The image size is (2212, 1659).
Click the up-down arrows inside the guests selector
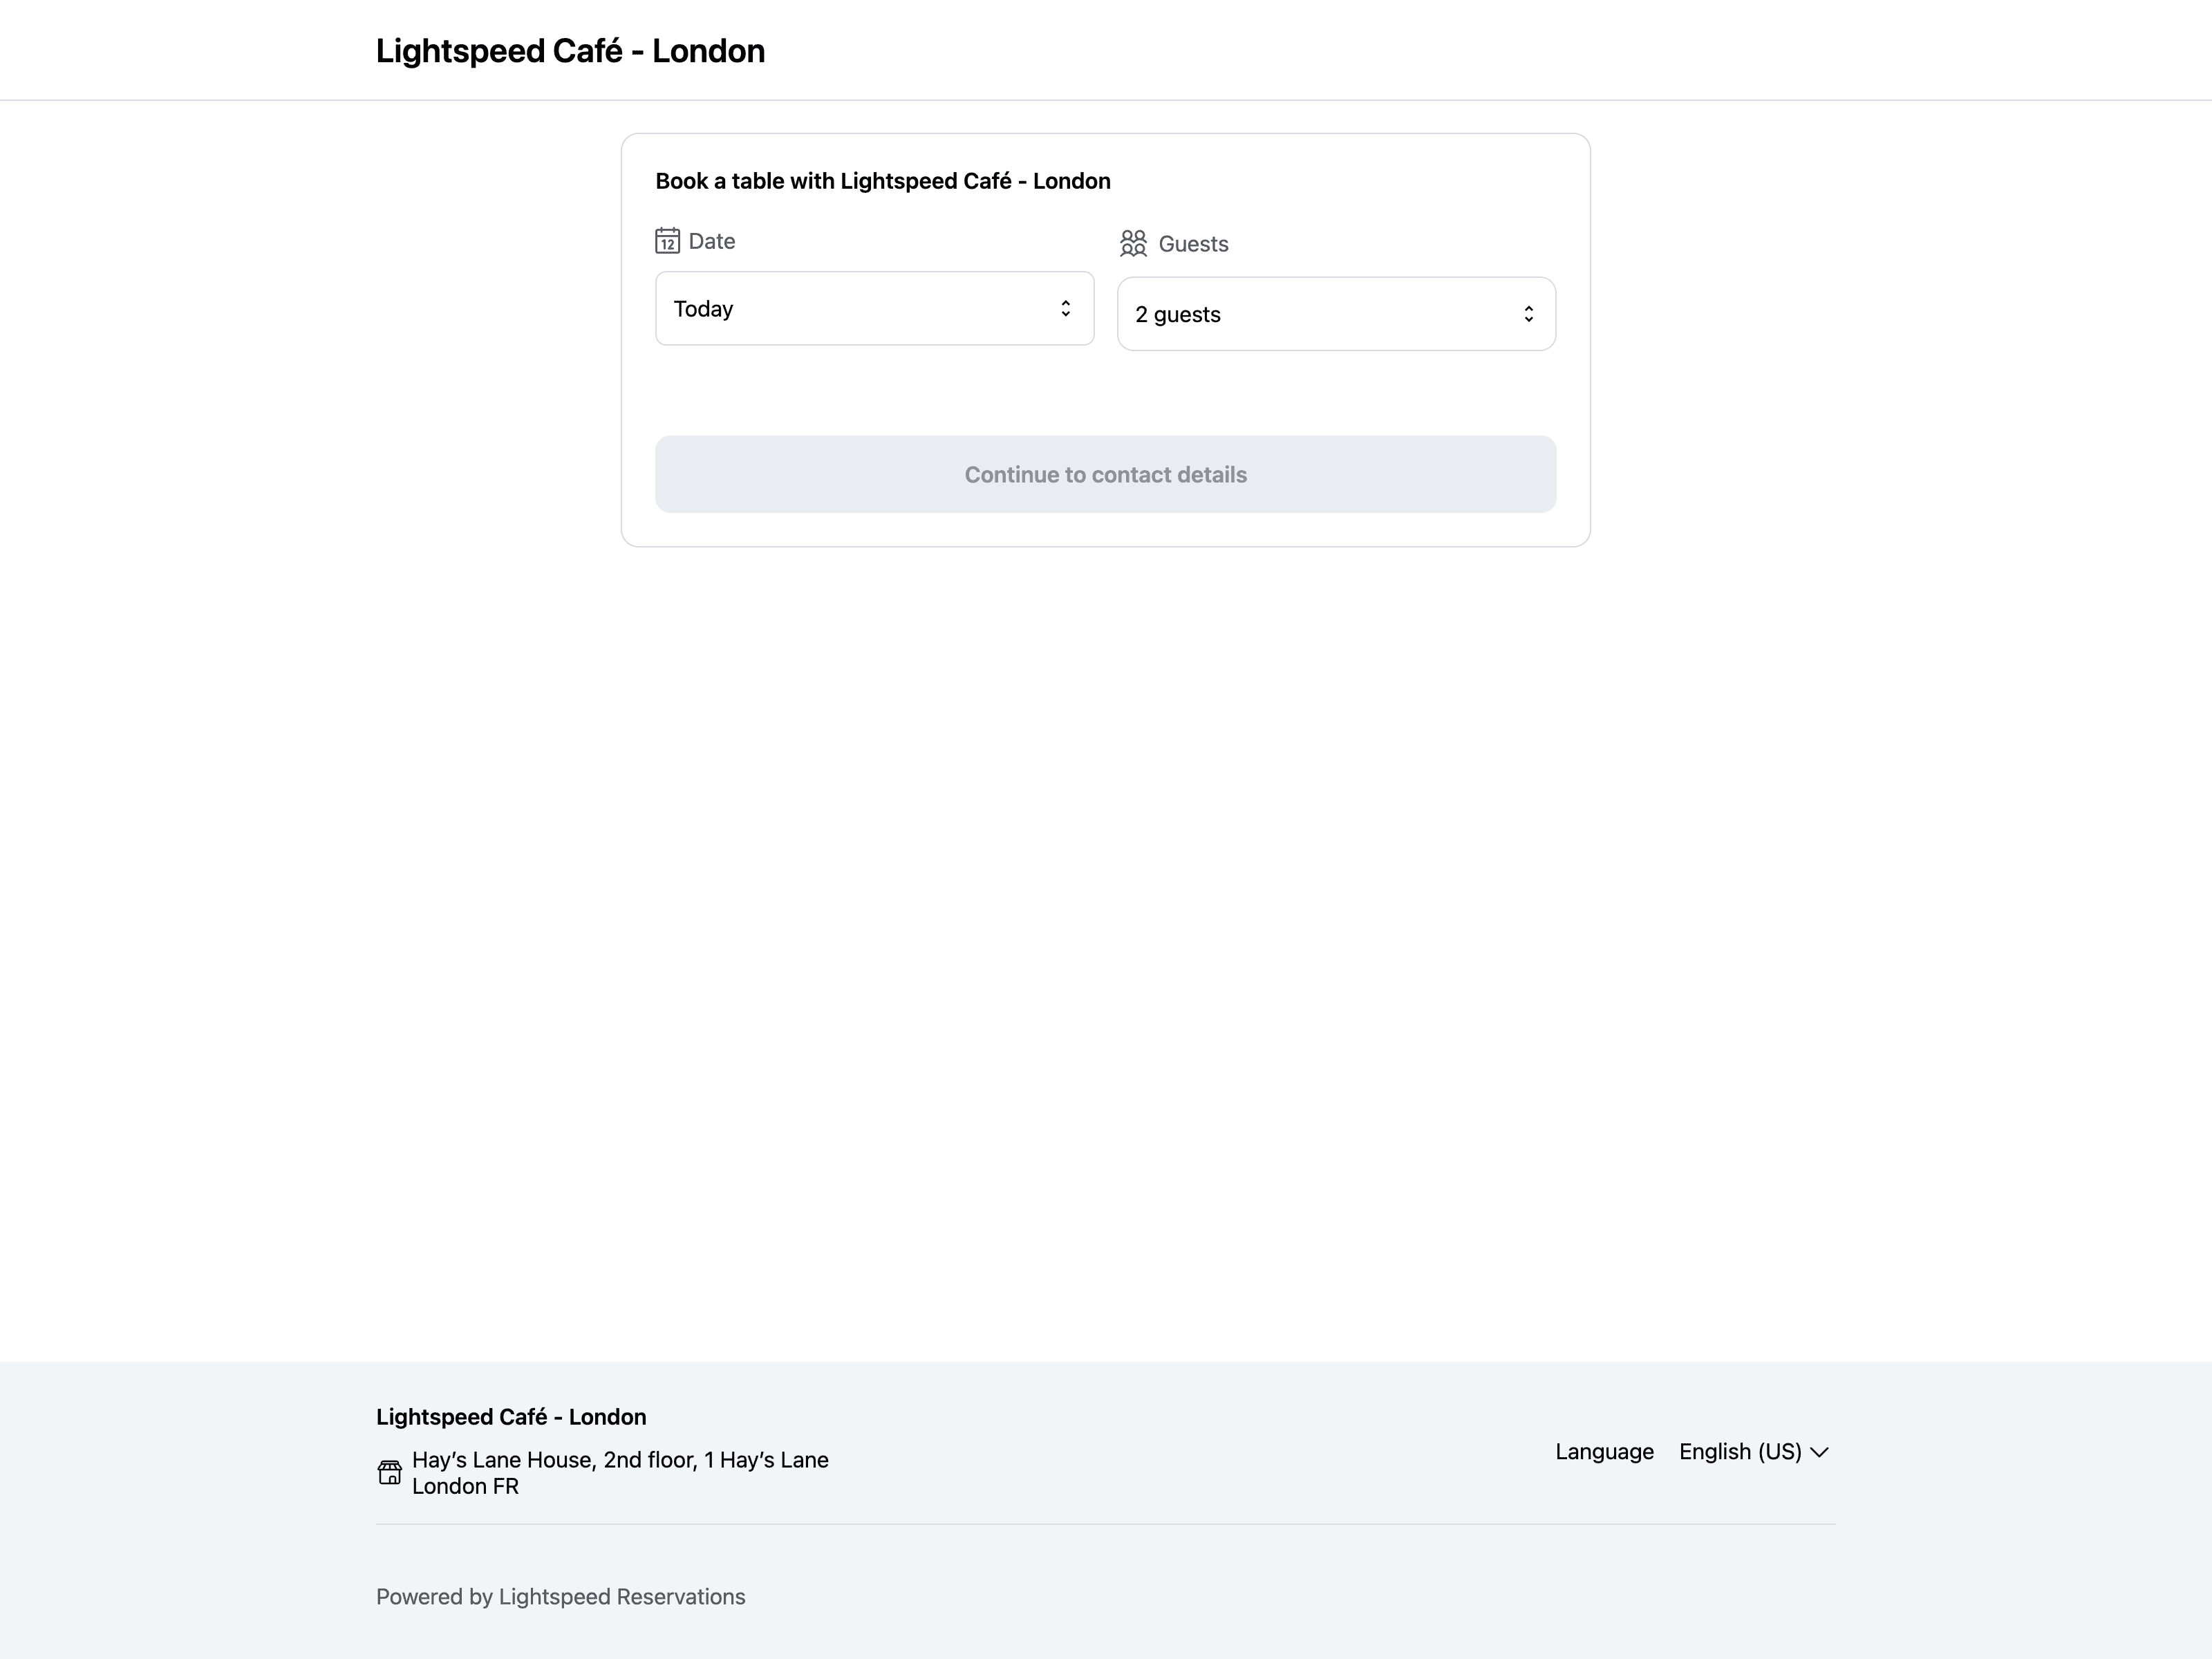[x=1529, y=313]
